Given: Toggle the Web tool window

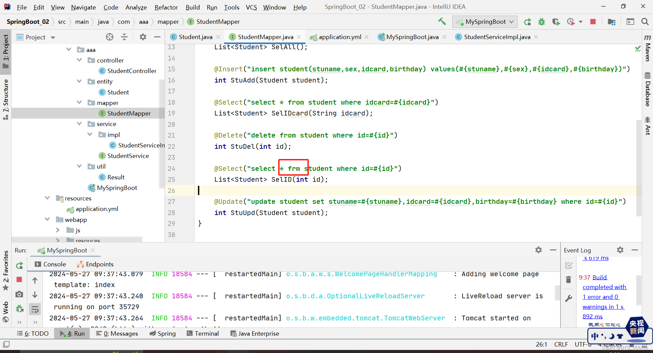Looking at the screenshot, I should (x=6, y=312).
